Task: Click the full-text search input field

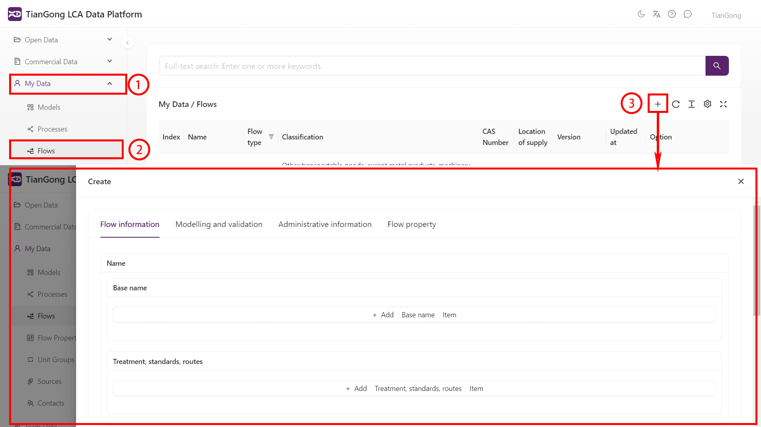Action: point(432,66)
